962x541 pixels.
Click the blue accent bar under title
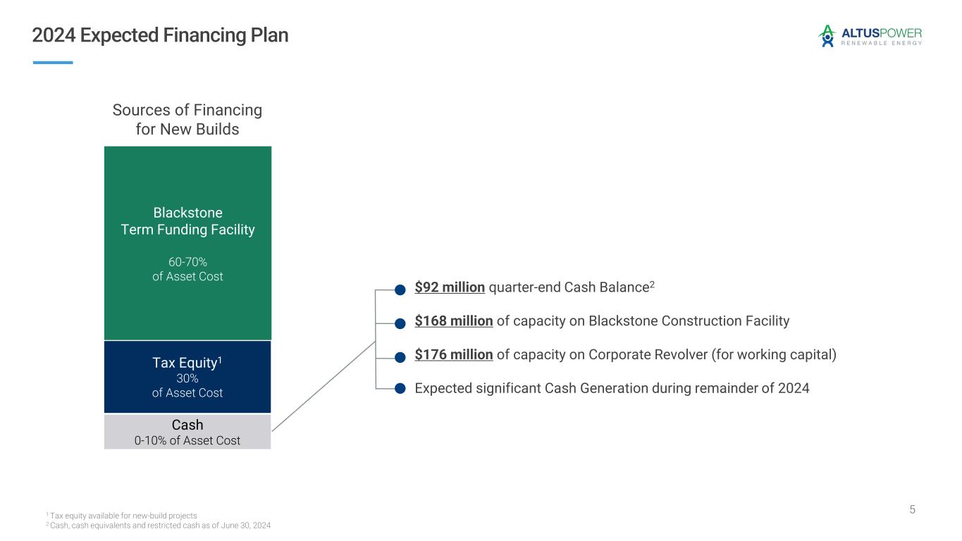tap(53, 63)
